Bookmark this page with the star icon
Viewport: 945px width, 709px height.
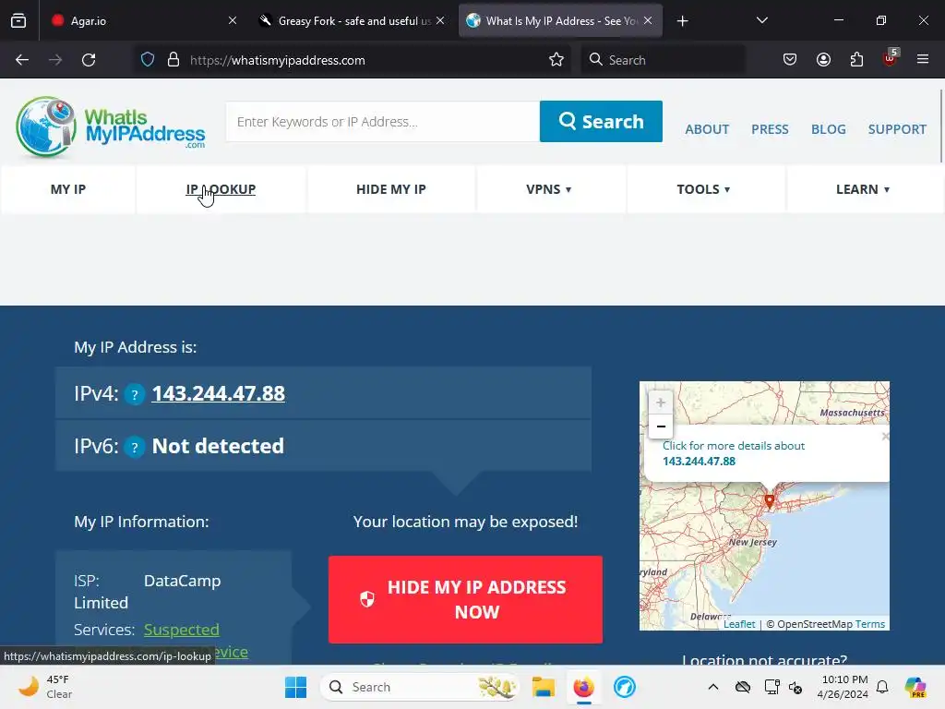(x=556, y=60)
